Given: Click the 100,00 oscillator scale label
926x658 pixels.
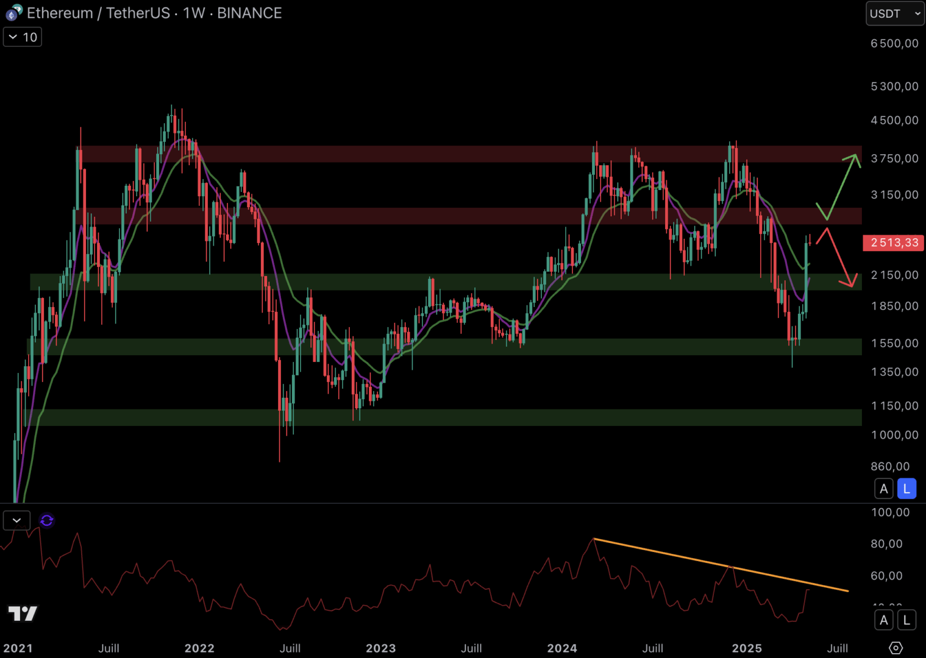Looking at the screenshot, I should click(890, 512).
